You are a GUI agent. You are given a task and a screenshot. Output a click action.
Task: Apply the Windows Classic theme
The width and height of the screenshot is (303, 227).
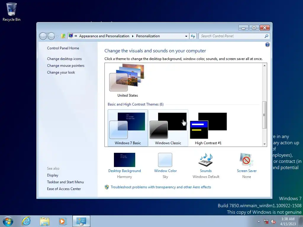[x=168, y=128]
